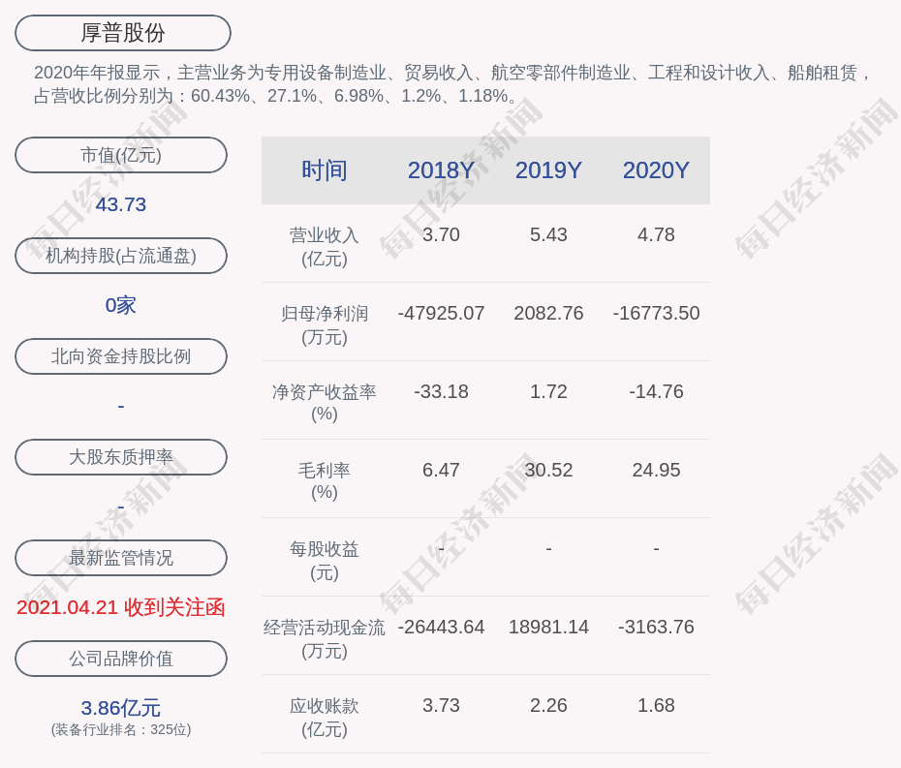This screenshot has width=901, height=768.
Task: Click the ranking note 装备行业排名：325位
Action: 121,729
